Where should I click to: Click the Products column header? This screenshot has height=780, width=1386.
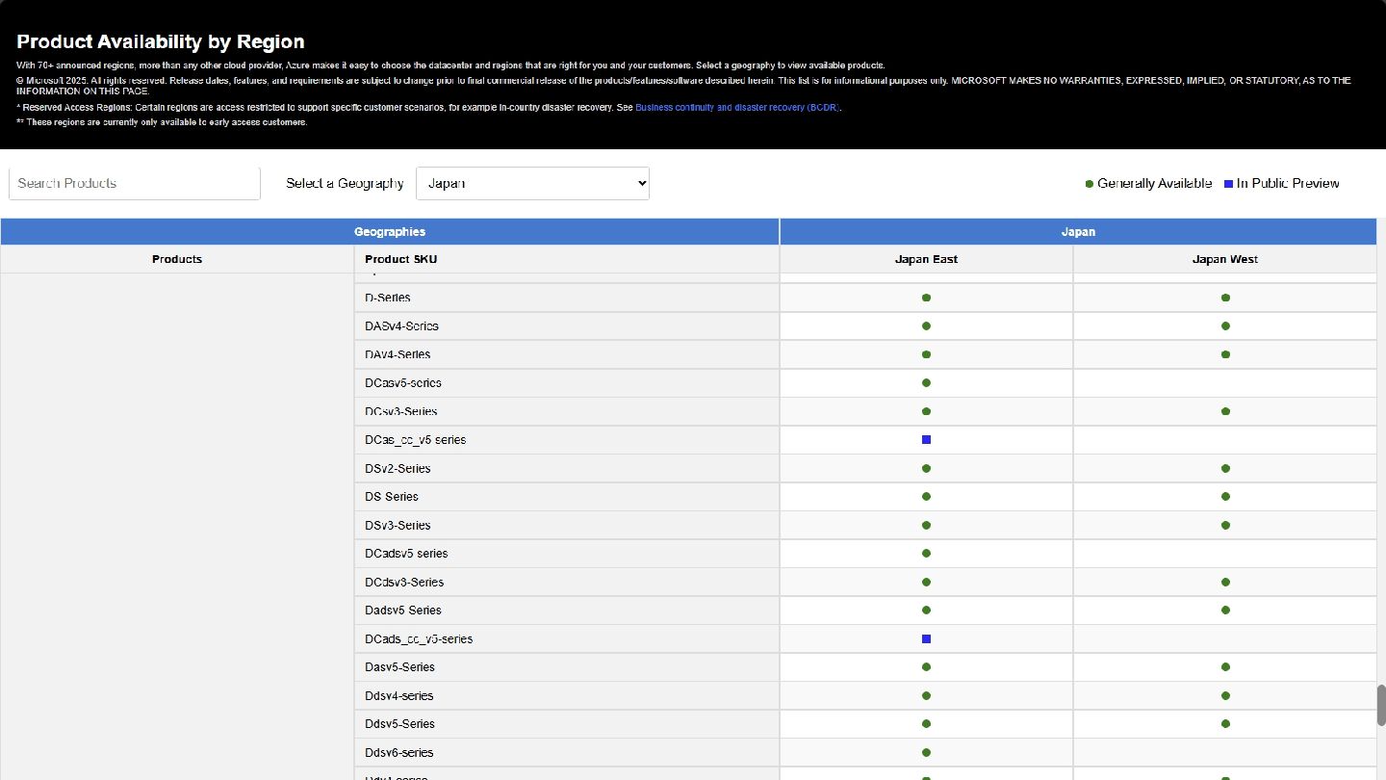177,259
